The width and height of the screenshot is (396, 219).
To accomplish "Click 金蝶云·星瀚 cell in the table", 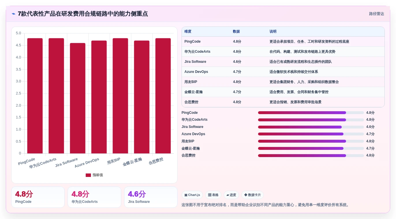I will tap(193, 92).
